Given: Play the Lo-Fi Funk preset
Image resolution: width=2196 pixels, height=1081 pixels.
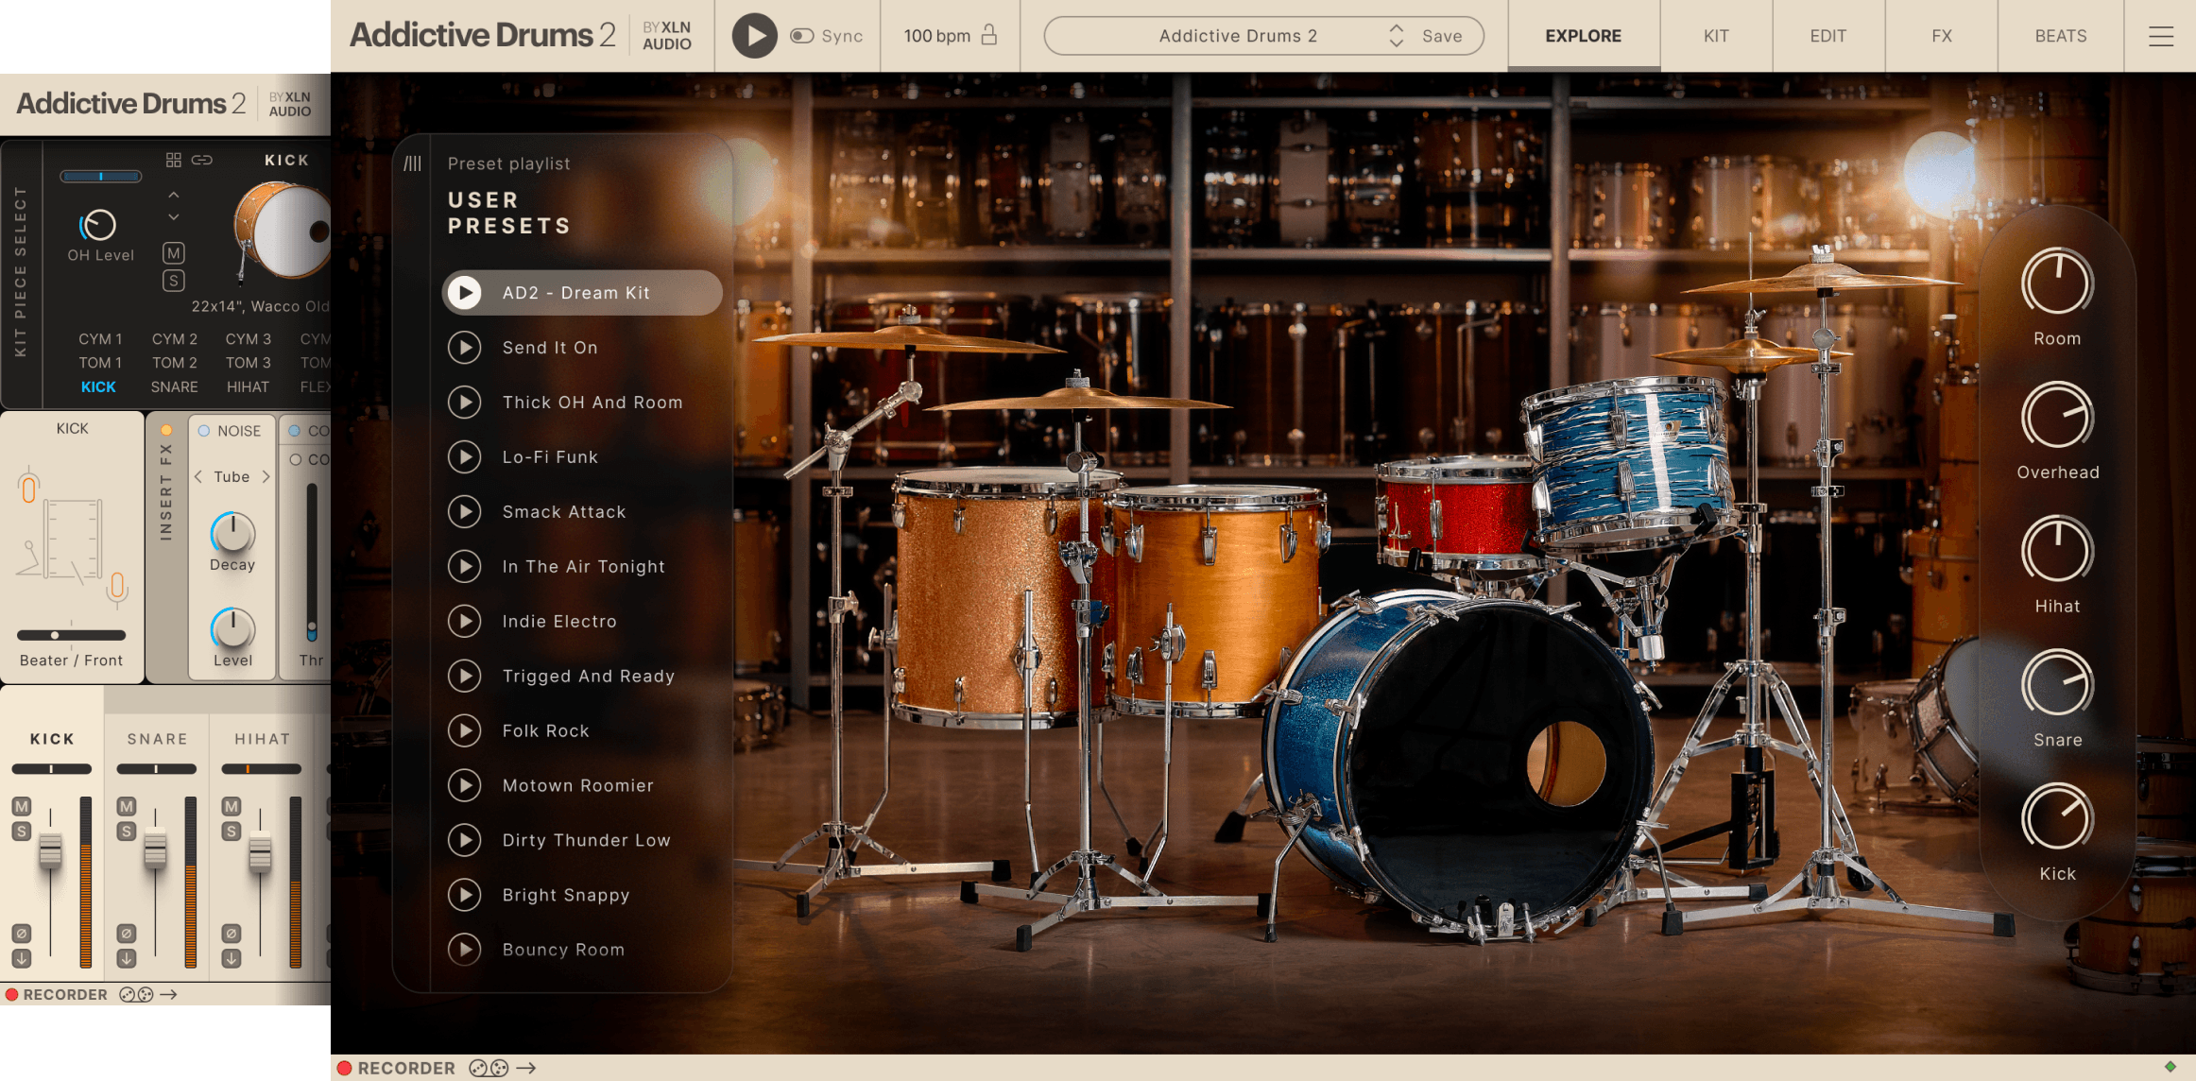Looking at the screenshot, I should [x=464, y=457].
